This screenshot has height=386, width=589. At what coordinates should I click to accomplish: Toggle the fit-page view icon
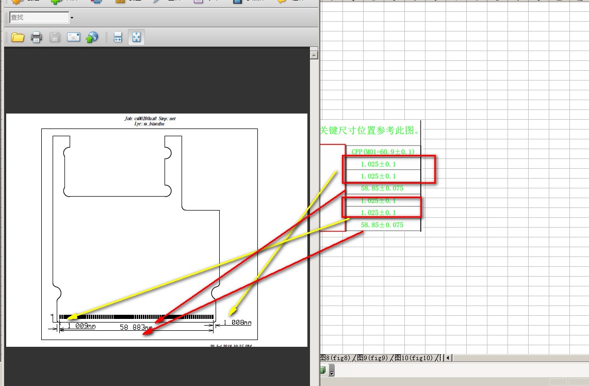[136, 37]
